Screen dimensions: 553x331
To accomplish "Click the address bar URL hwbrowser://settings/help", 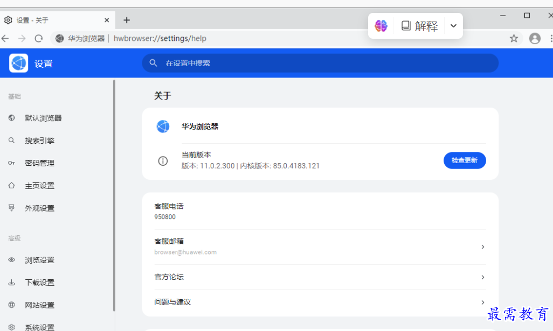I will pyautogui.click(x=160, y=38).
